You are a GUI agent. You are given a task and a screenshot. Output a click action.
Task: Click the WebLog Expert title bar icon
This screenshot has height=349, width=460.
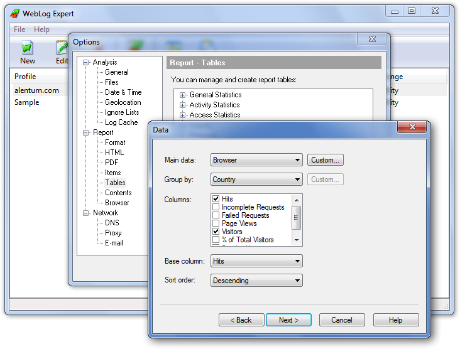coord(14,13)
